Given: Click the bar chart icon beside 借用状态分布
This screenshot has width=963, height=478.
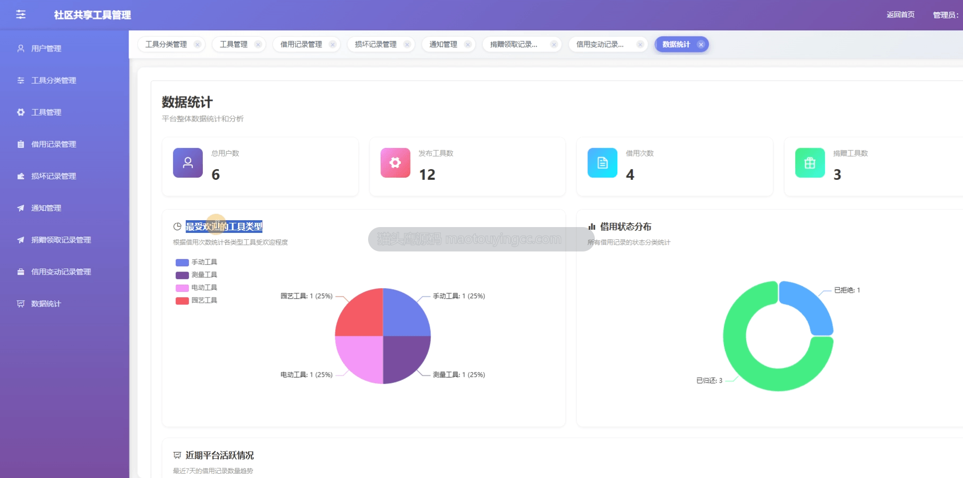Looking at the screenshot, I should pyautogui.click(x=592, y=227).
